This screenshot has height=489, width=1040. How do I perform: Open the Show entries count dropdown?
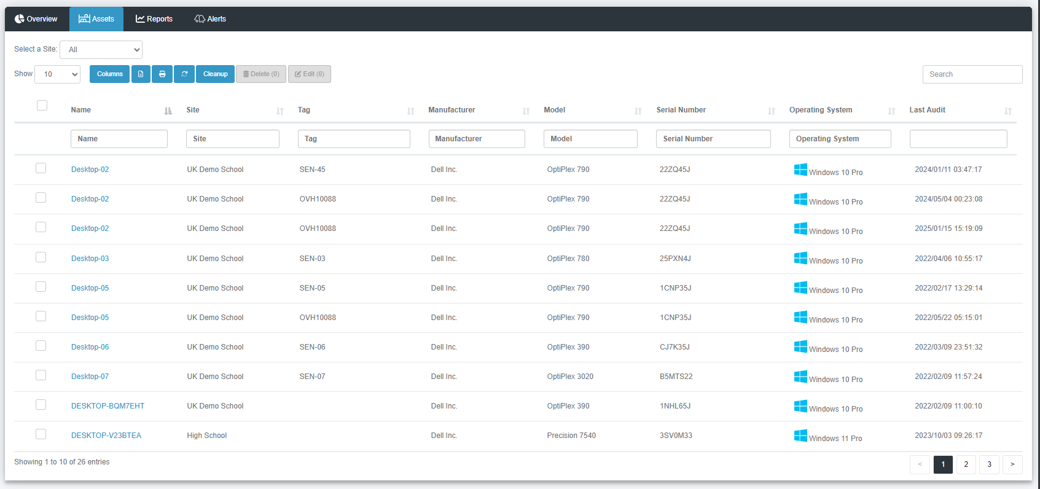coord(57,74)
